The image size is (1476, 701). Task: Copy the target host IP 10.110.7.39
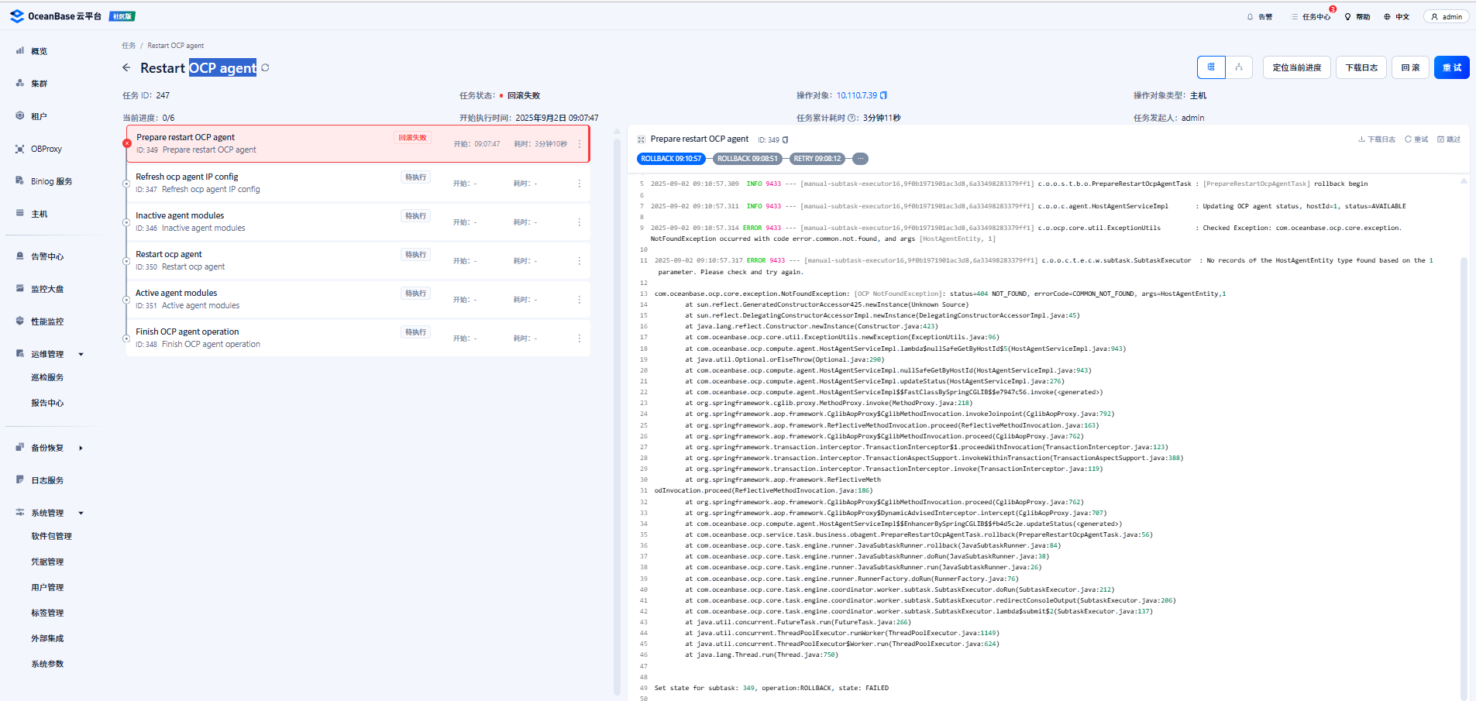pyautogui.click(x=883, y=95)
